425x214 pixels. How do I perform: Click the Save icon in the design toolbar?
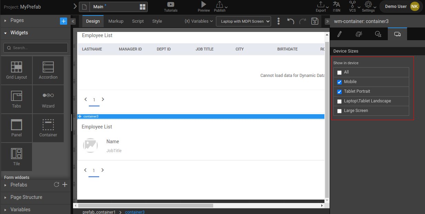coord(314,21)
